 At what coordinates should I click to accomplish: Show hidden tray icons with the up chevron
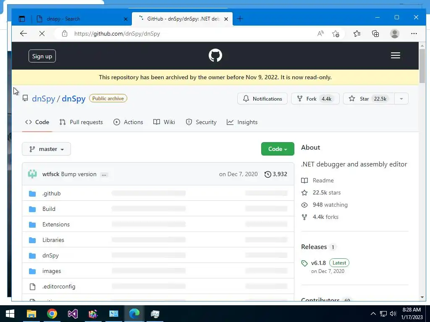click(373, 314)
